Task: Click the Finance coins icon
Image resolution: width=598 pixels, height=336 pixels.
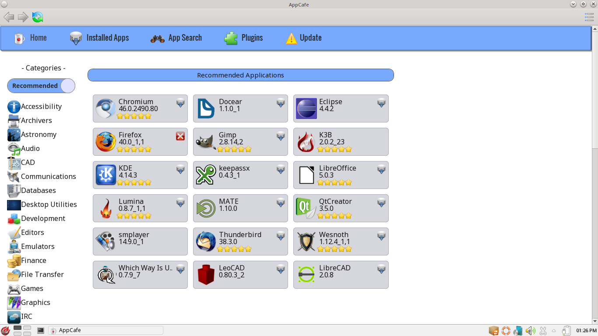Action: pyautogui.click(x=14, y=261)
